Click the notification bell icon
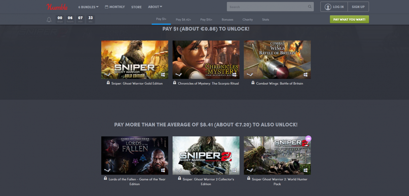The width and height of the screenshot is (409, 196). click(49, 20)
